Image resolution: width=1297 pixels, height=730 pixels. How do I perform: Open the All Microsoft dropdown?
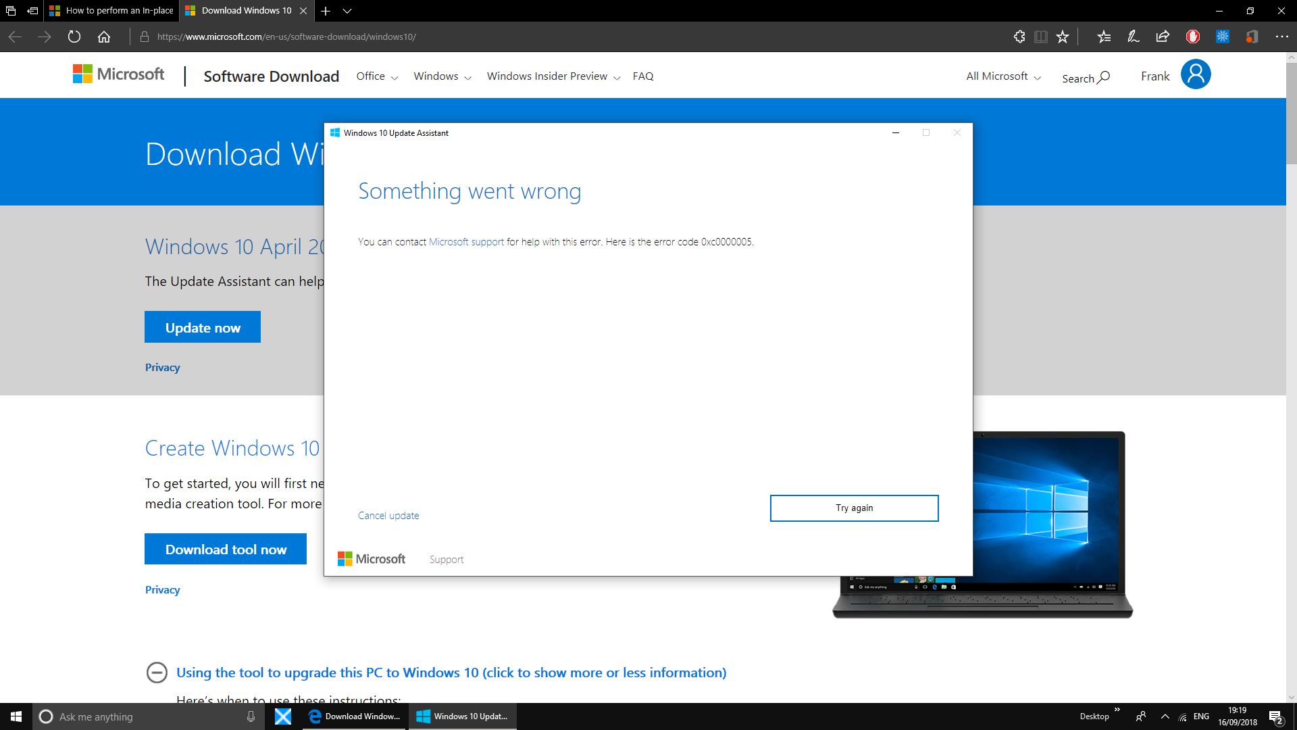1002,76
